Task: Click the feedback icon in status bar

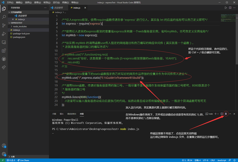Action: pos(230,161)
